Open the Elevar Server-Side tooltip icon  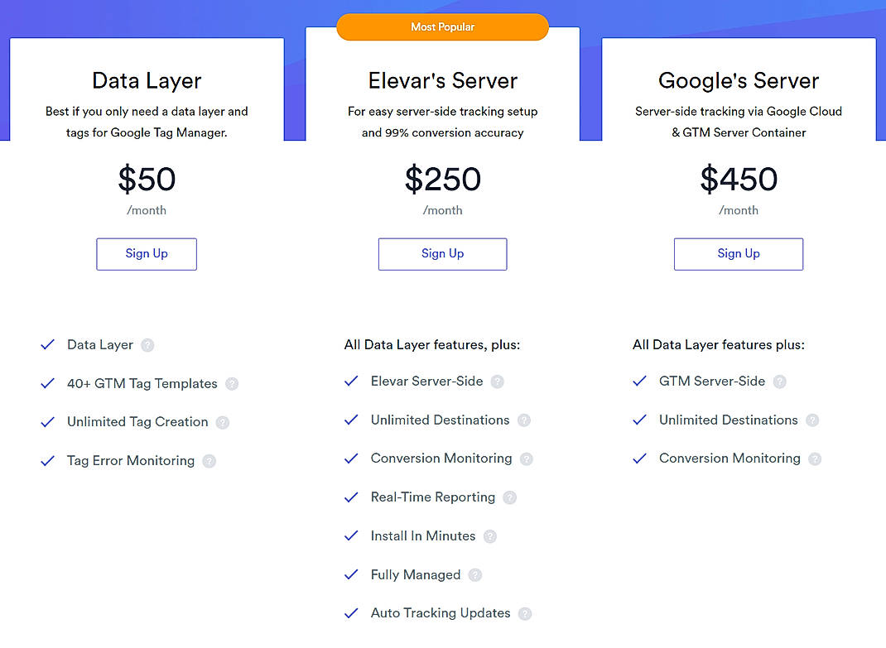[x=497, y=382]
